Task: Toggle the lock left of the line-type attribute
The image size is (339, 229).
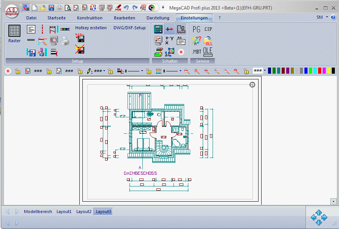Action: tap(110, 71)
